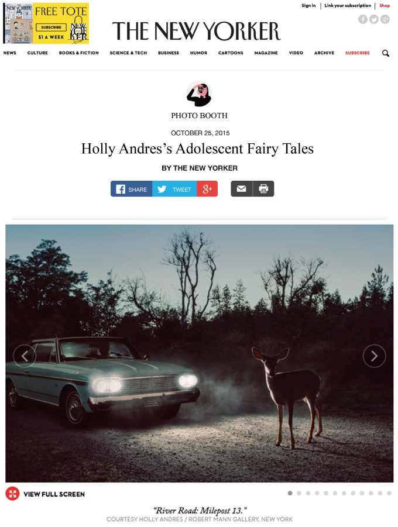Click the Facebook Share button
The height and width of the screenshot is (527, 398).
pyautogui.click(x=132, y=189)
